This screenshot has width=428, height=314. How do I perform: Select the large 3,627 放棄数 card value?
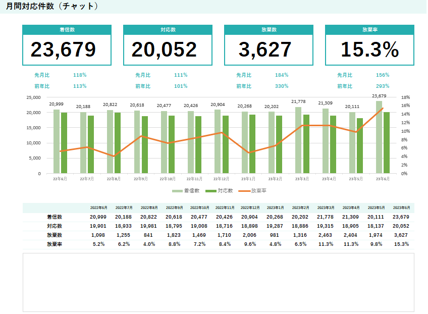pos(265,49)
